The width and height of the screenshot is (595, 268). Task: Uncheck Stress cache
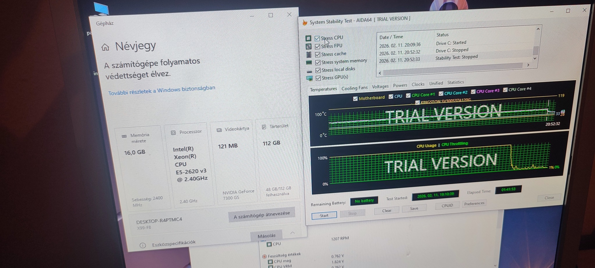point(318,55)
